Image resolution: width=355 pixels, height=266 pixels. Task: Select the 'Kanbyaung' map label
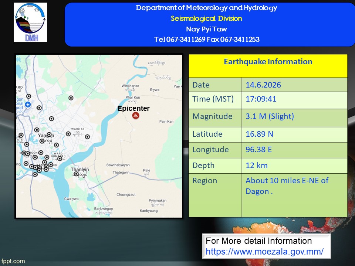tap(149, 211)
